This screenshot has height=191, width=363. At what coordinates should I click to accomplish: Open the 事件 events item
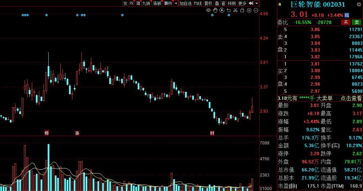(168, 3)
